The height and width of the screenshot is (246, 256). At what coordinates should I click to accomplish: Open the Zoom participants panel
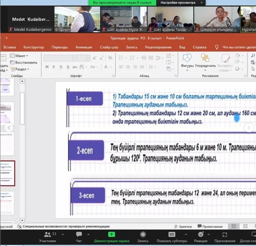(47, 235)
